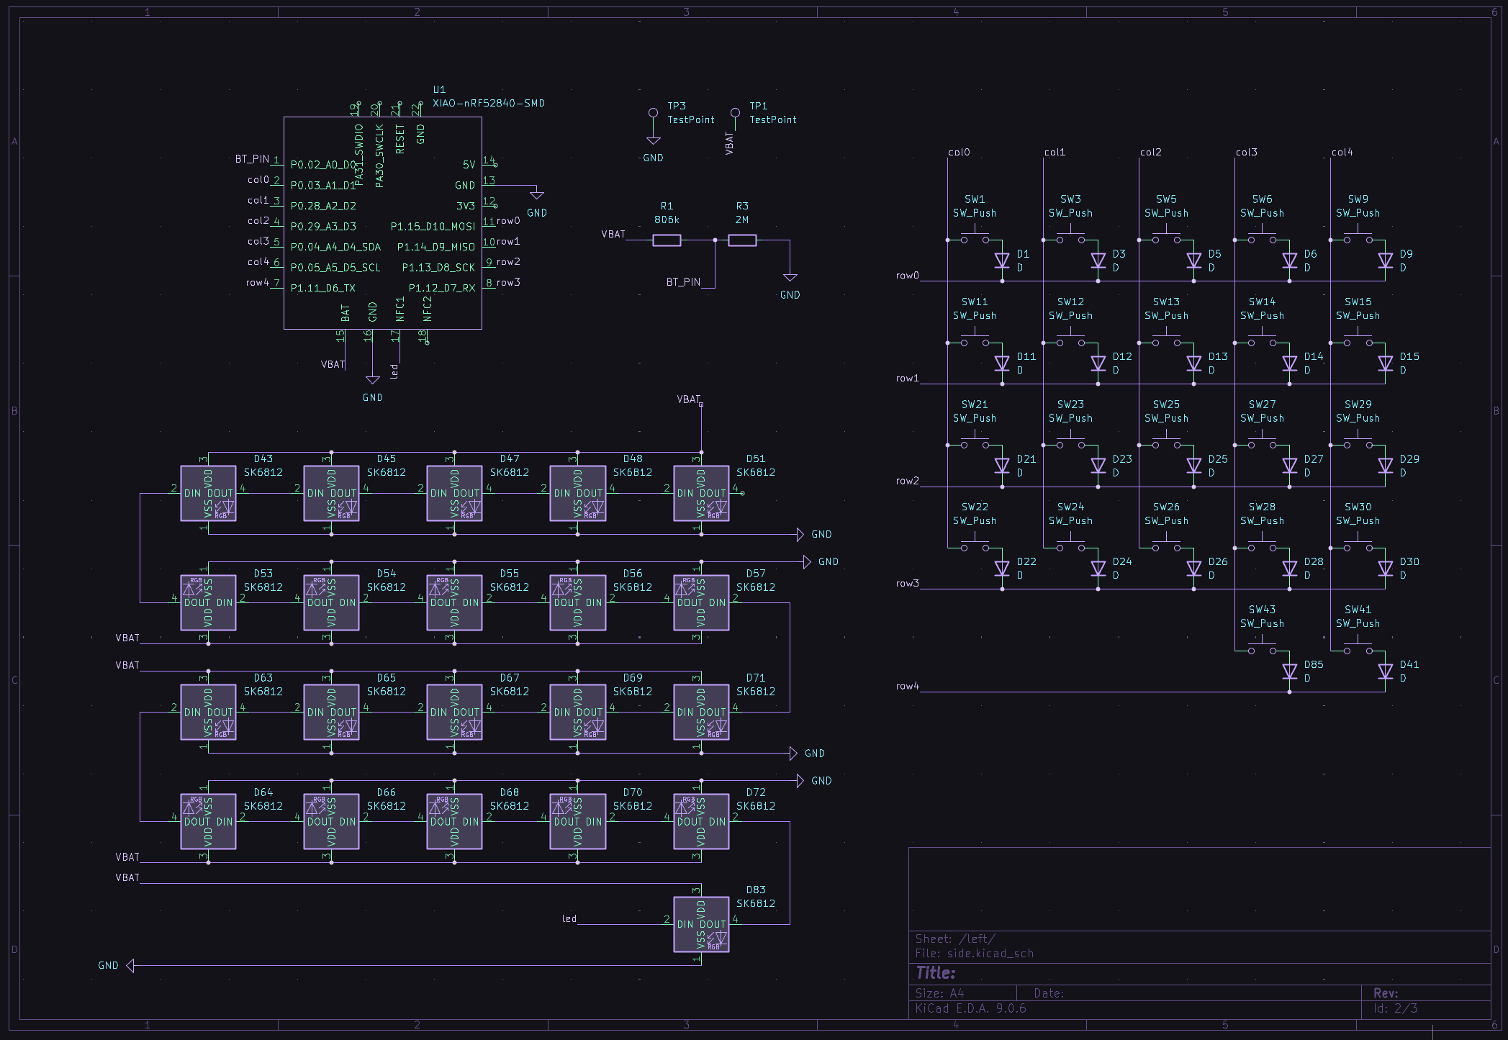Image resolution: width=1508 pixels, height=1040 pixels.
Task: Select the row4 label in the switch matrix
Action: [x=907, y=687]
